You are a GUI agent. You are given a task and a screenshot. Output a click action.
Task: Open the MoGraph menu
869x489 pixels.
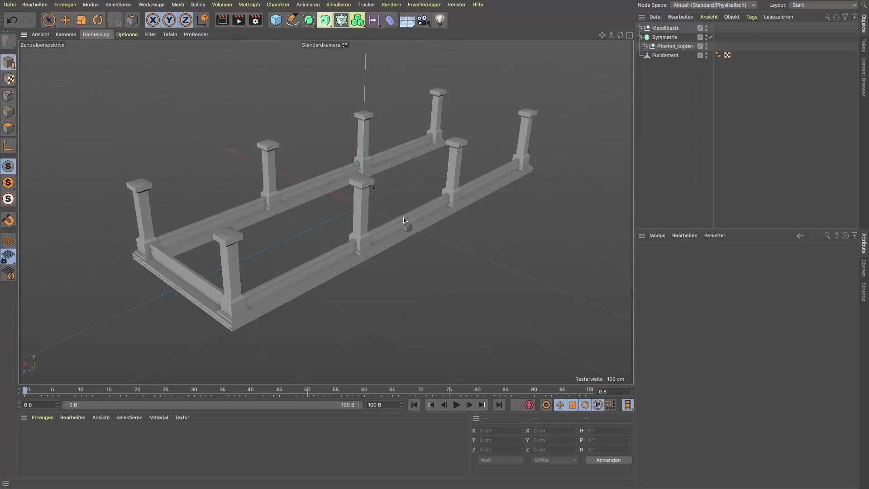click(x=249, y=5)
